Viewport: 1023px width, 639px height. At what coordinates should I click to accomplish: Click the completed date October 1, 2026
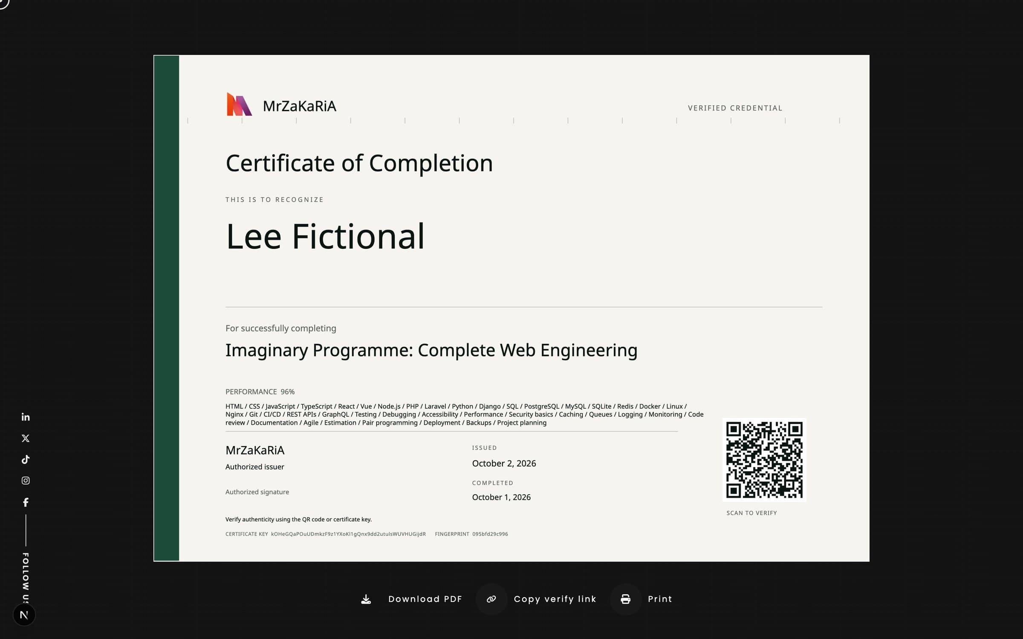501,497
